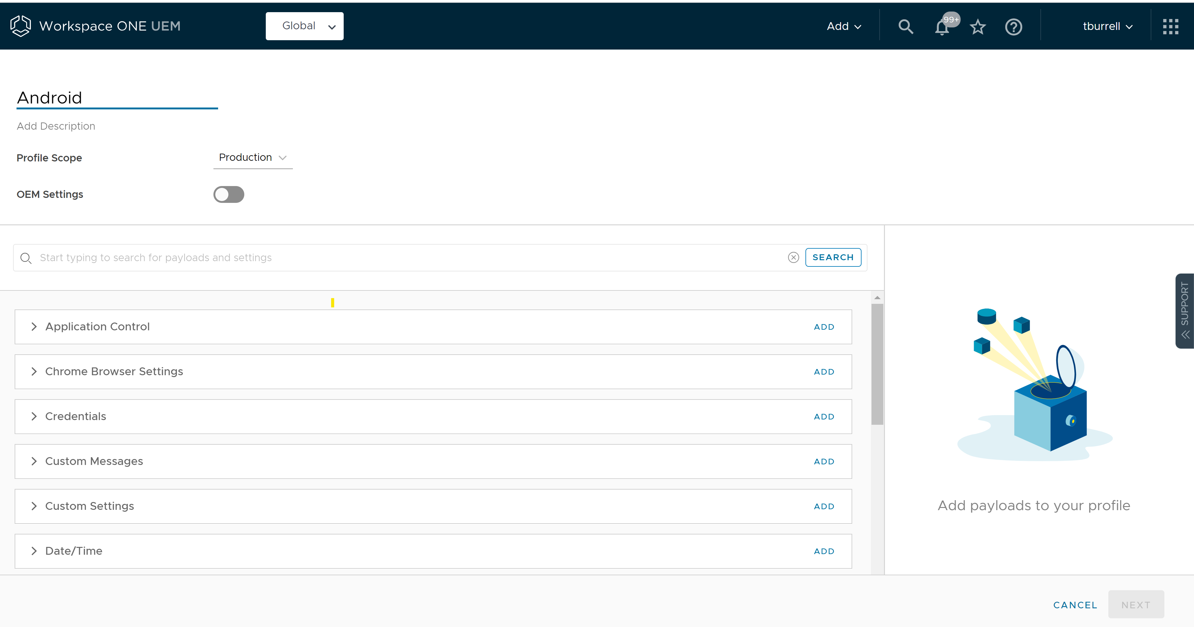Expand the Custom Messages chevron
The height and width of the screenshot is (627, 1194).
[34, 462]
